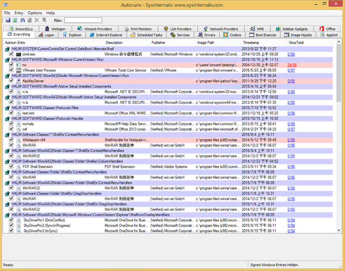Screen dimensions: 345x271
Task: Open the KnownDLLs tab
Action: point(21,29)
